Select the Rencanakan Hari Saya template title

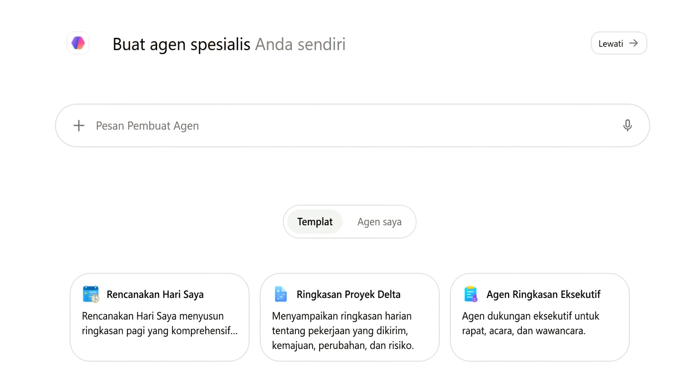tap(155, 294)
